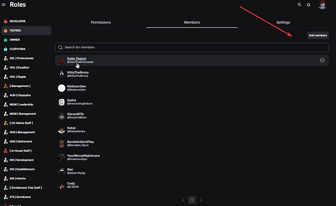The height and width of the screenshot is (206, 336).
Task: Open the user profile avatar in top bar
Action: [322, 5]
